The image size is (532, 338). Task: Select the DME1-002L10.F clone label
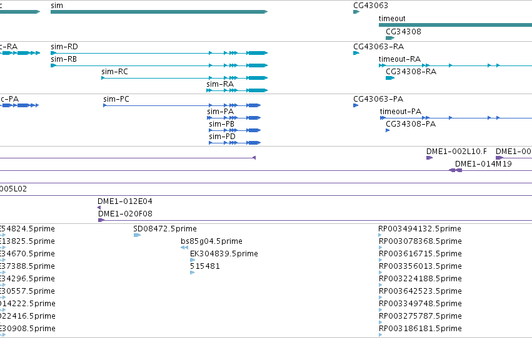tap(456, 152)
